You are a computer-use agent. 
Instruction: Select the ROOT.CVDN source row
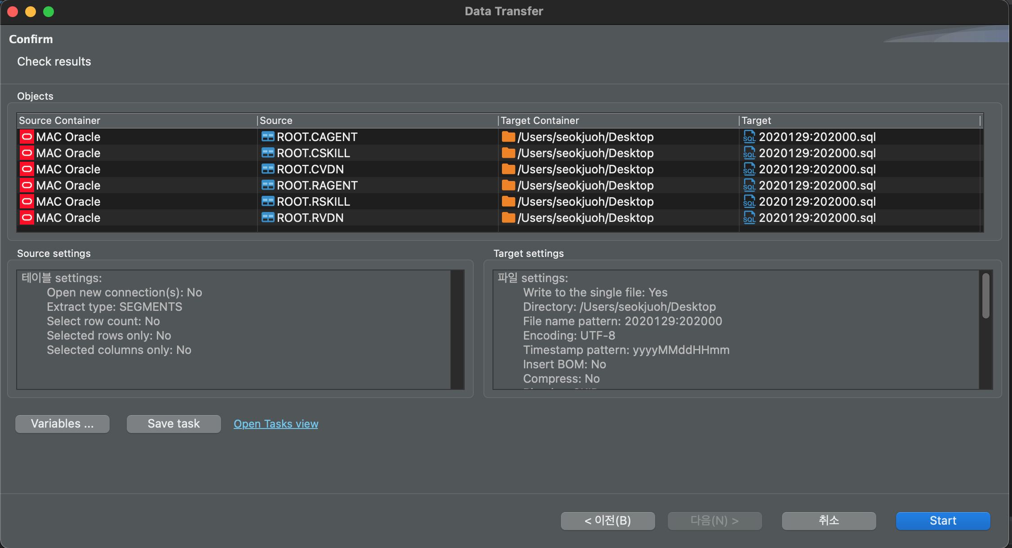310,169
